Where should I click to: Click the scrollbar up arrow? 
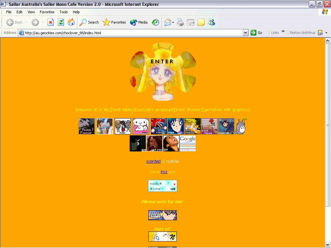tap(327, 40)
